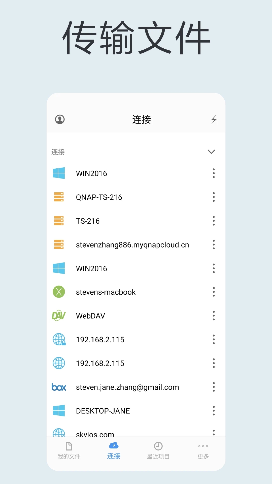272x484 pixels.
Task: Click the QNAP-TS-216 NAS server icon
Action: pyautogui.click(x=59, y=197)
